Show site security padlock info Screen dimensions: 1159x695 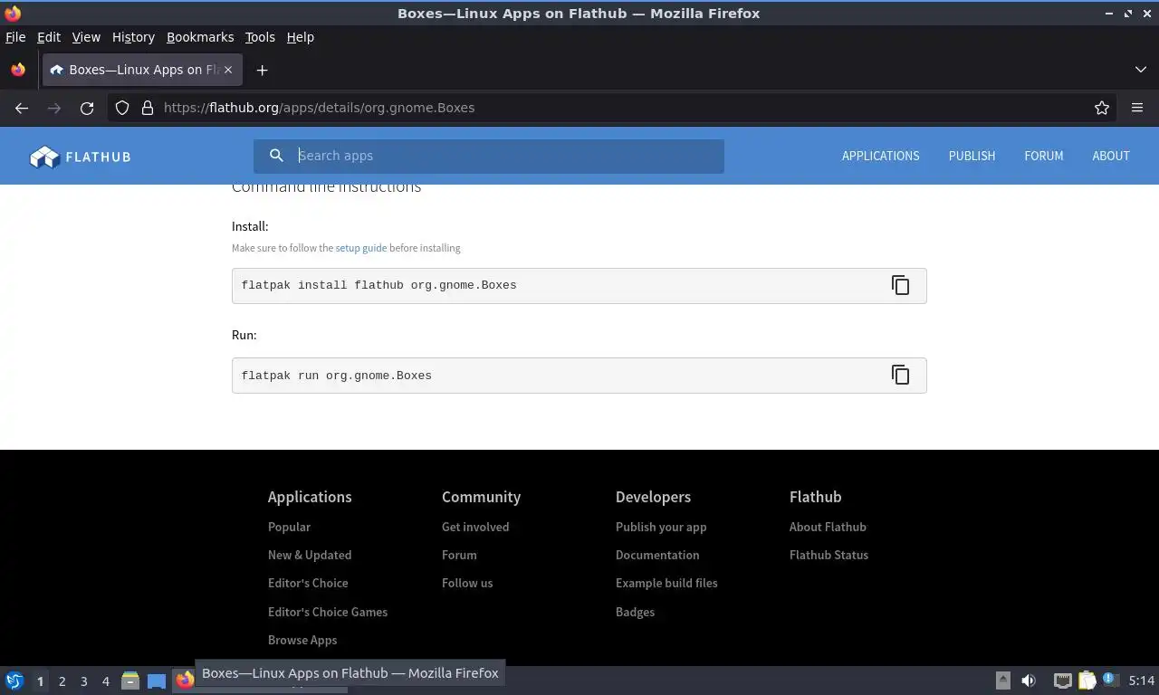click(148, 108)
